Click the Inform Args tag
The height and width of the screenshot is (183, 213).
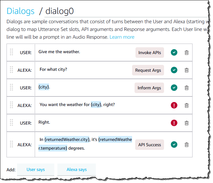pos(149,88)
